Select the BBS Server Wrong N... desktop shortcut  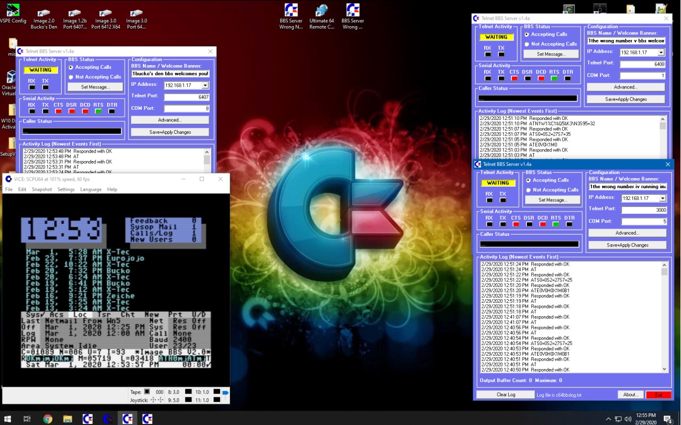pos(291,16)
